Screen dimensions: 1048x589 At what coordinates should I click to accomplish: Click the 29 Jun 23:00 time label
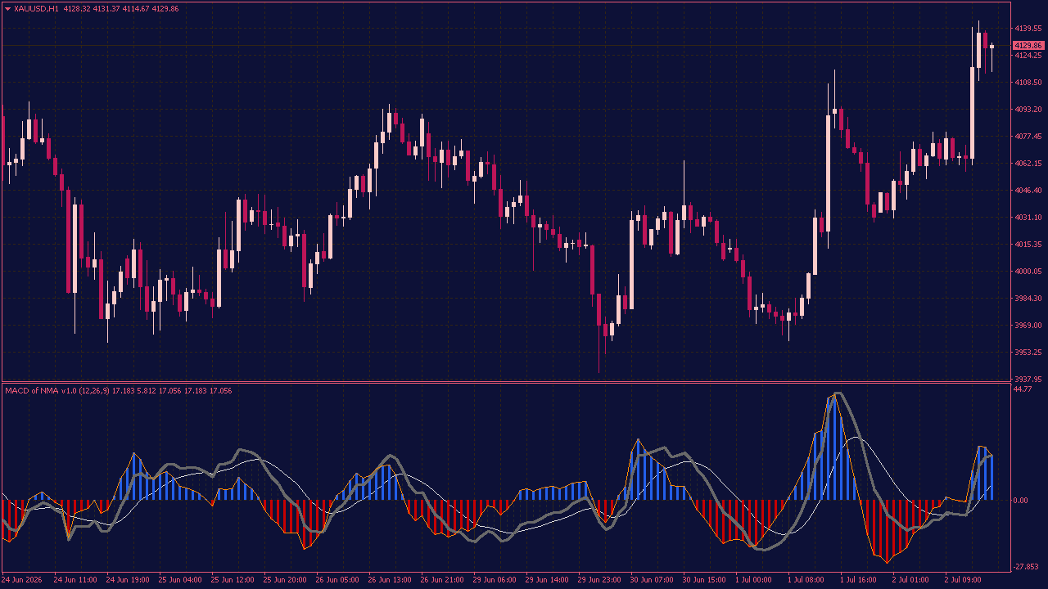point(599,580)
